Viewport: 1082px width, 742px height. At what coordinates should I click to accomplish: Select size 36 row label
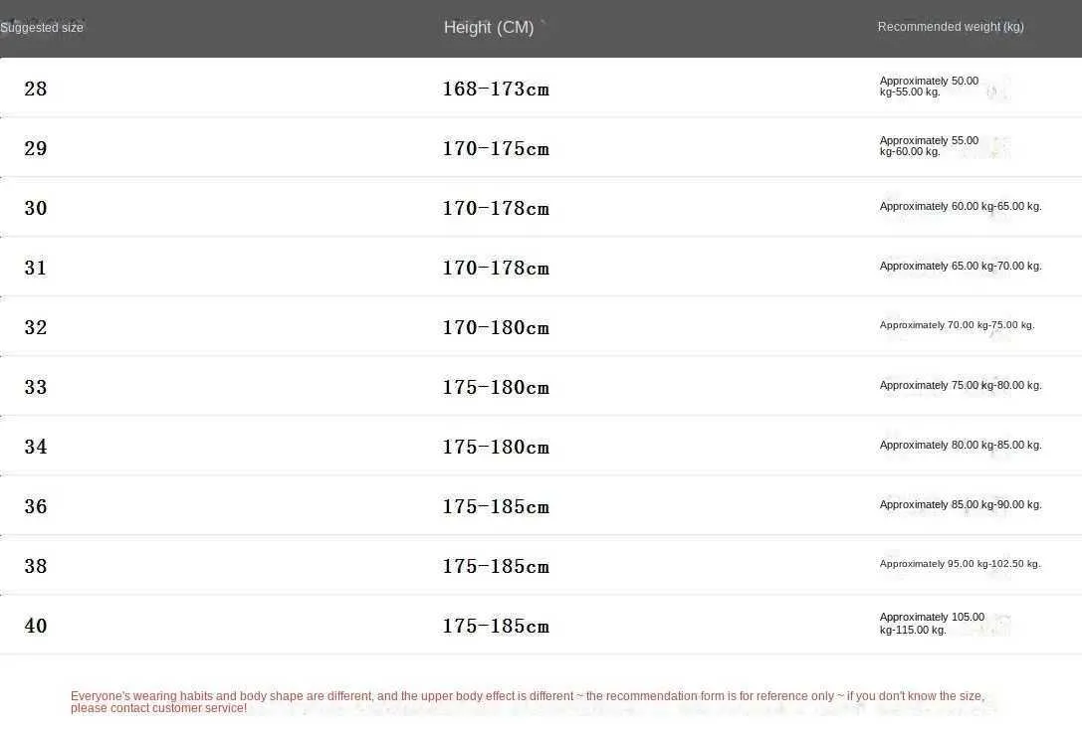35,506
